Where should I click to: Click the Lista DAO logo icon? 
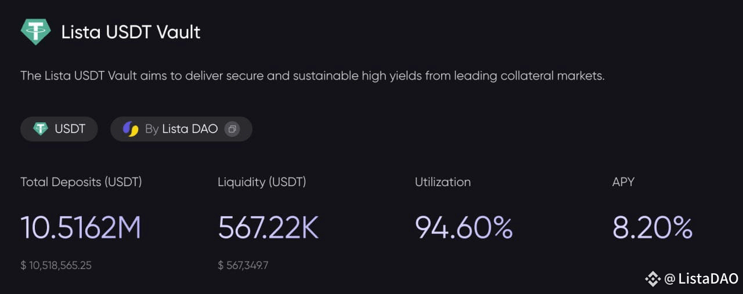point(131,129)
